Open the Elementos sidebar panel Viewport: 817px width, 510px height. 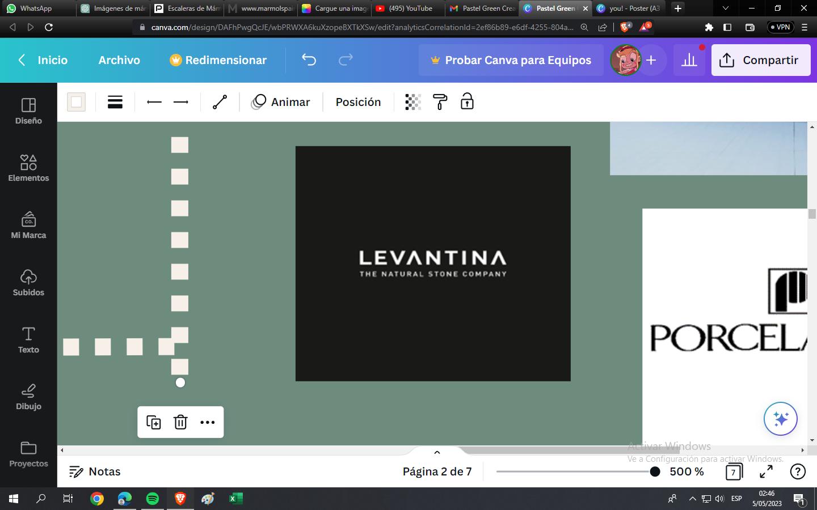tap(28, 168)
